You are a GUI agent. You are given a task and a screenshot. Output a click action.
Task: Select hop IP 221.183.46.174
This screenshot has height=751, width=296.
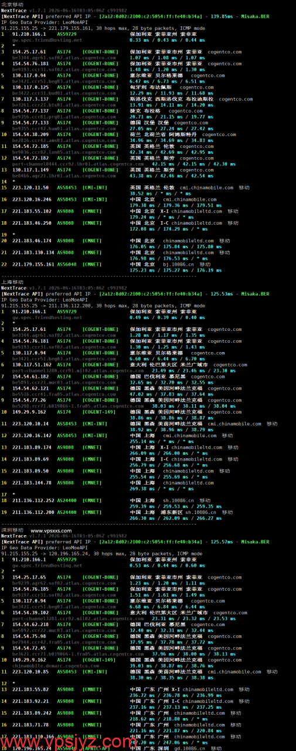click(x=32, y=241)
